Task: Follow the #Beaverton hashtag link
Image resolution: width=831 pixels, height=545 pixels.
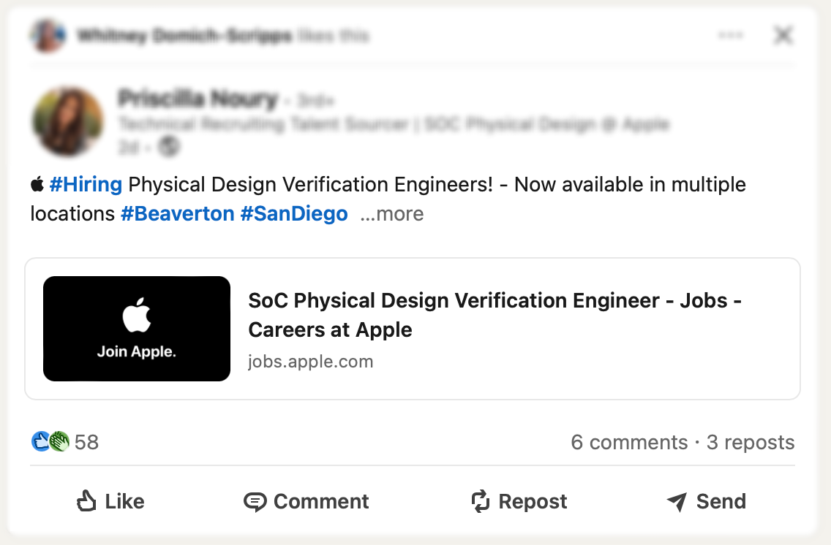Action: click(x=177, y=214)
